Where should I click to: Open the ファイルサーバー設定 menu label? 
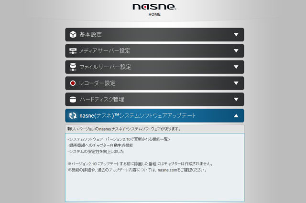pyautogui.click(x=105, y=67)
